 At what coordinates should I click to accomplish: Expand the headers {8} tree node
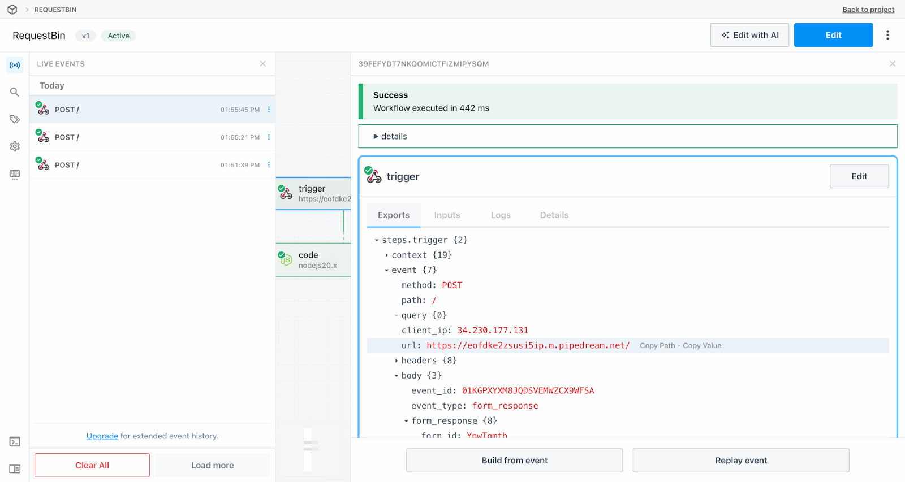(397, 361)
